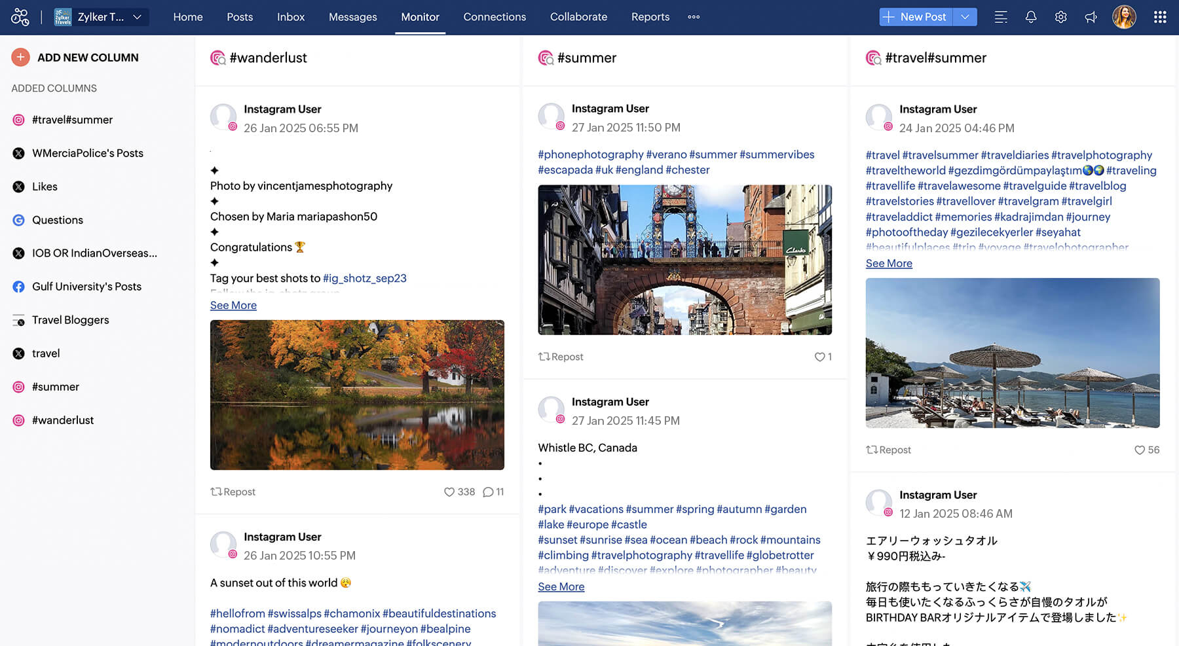Switch to the Reports tab
The image size is (1179, 646).
(x=650, y=17)
